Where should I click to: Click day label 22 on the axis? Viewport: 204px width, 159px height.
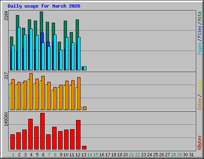[137, 155]
